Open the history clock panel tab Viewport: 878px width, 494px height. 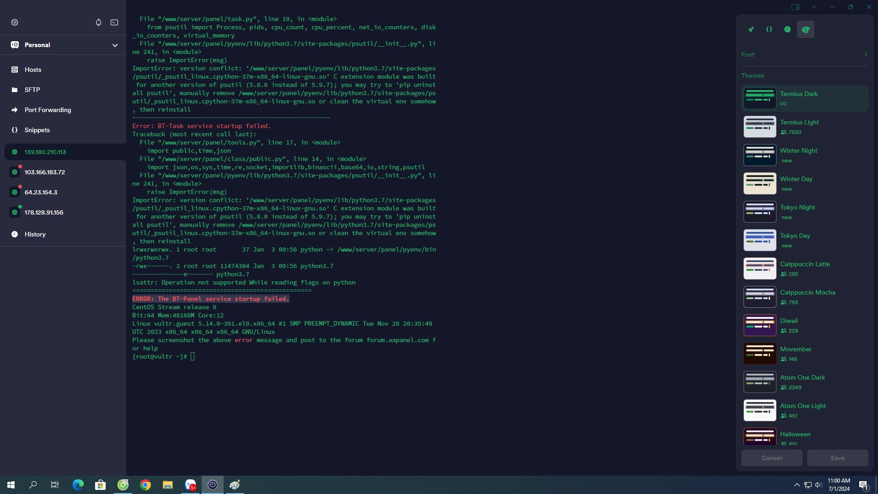click(787, 29)
